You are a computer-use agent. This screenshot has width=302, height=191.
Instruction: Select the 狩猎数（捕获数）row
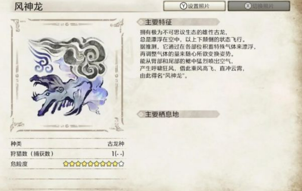pyautogui.click(x=67, y=154)
